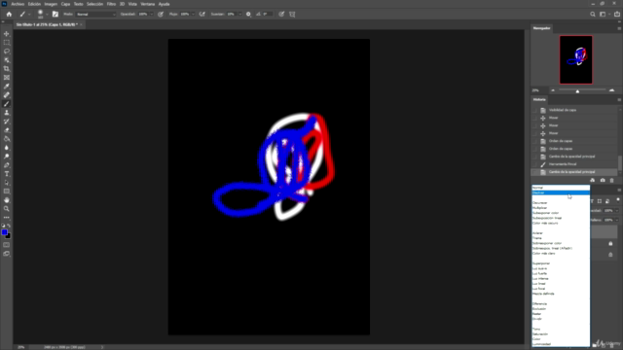Viewport: 623px width, 350px height.
Task: Delete current history state trash icon
Action: tap(612, 180)
